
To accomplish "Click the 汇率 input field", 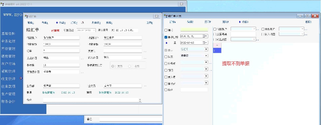I will point(61,51).
